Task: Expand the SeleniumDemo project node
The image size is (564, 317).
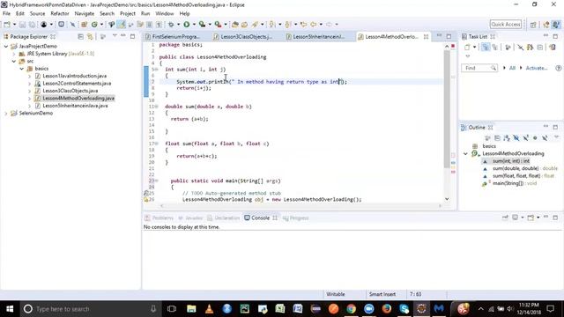Action: click(x=6, y=114)
